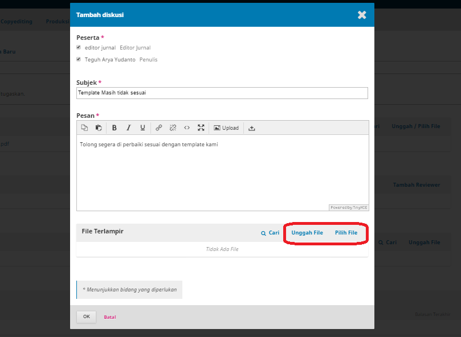The width and height of the screenshot is (461, 337).
Task: Toggle bold formatting in message editor
Action: (x=115, y=128)
